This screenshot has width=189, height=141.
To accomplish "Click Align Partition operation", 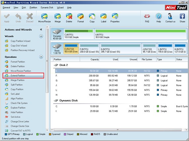I will pos(17,98).
